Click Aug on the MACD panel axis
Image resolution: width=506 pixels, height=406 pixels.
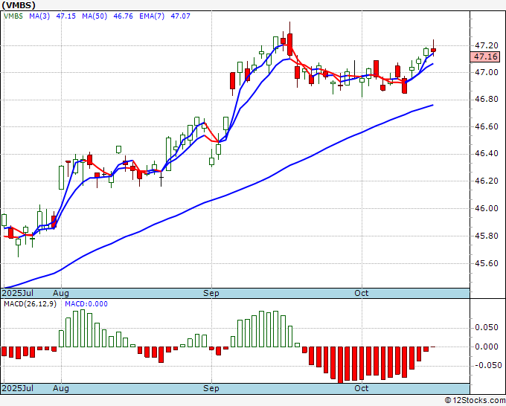[x=61, y=388]
